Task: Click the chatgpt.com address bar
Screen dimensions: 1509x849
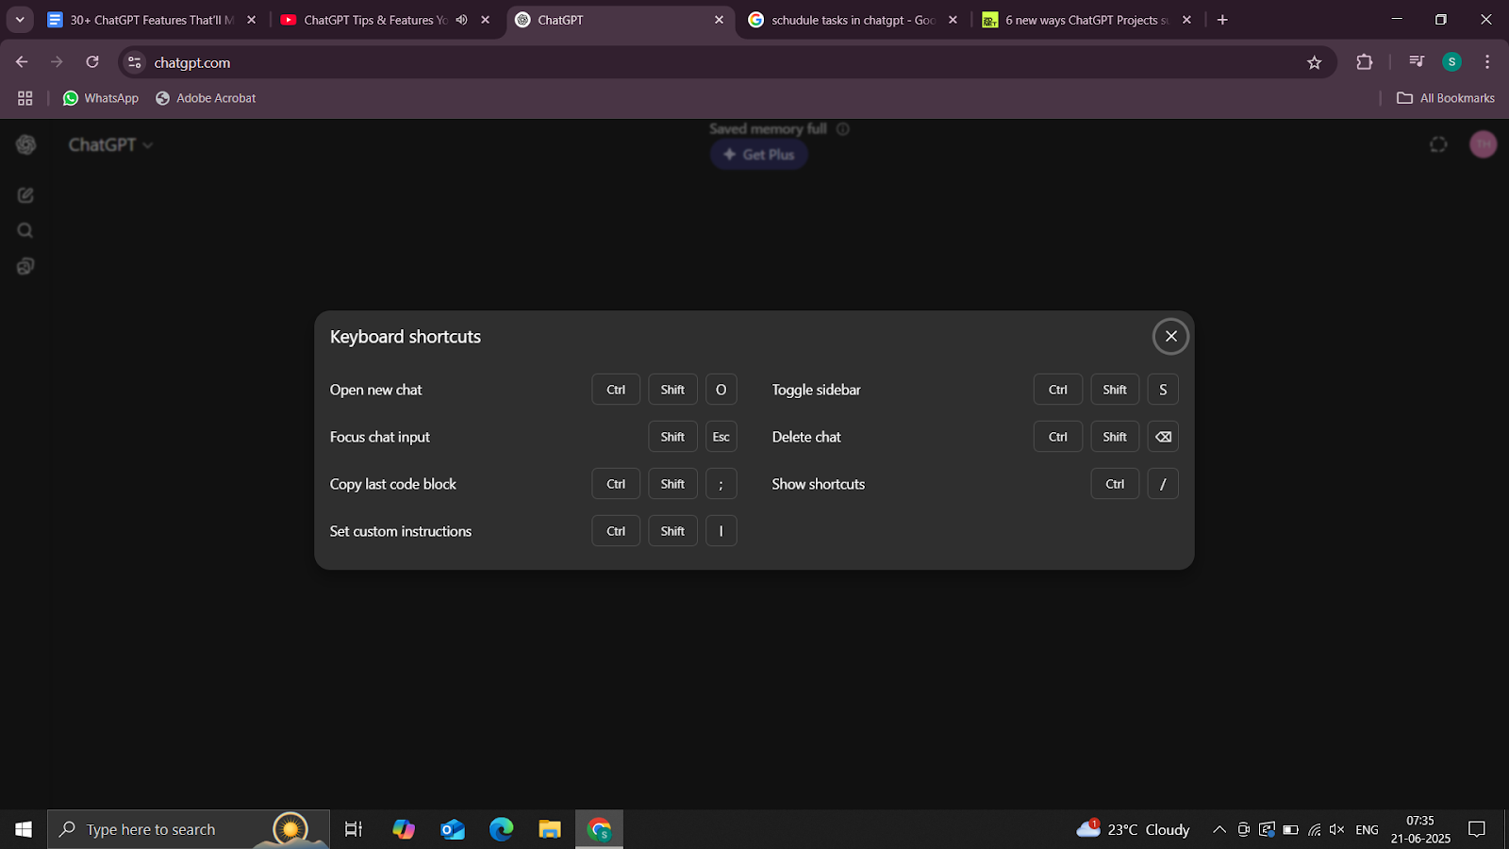Action: pyautogui.click(x=726, y=62)
